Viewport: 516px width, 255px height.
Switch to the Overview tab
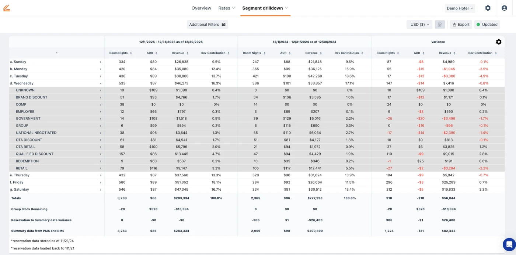coord(201,8)
